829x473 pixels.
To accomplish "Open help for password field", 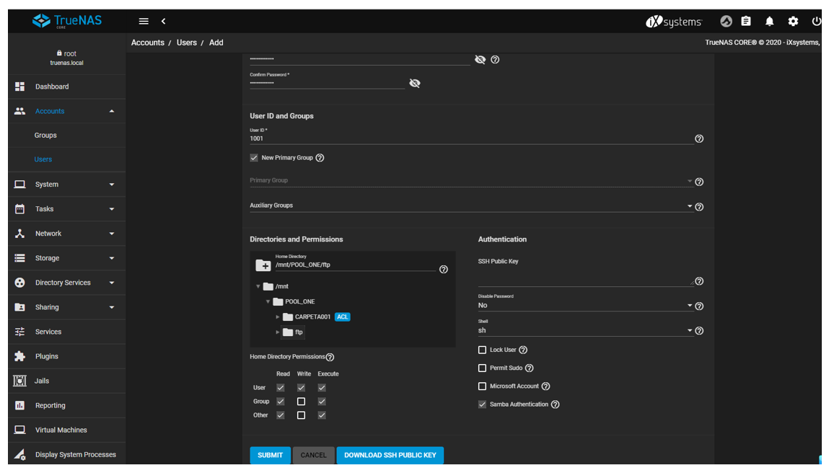I will point(495,59).
